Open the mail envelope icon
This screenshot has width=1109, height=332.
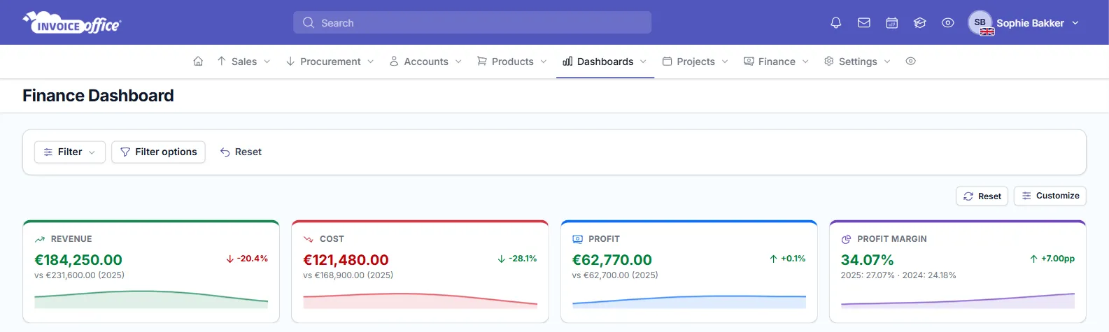click(x=863, y=23)
